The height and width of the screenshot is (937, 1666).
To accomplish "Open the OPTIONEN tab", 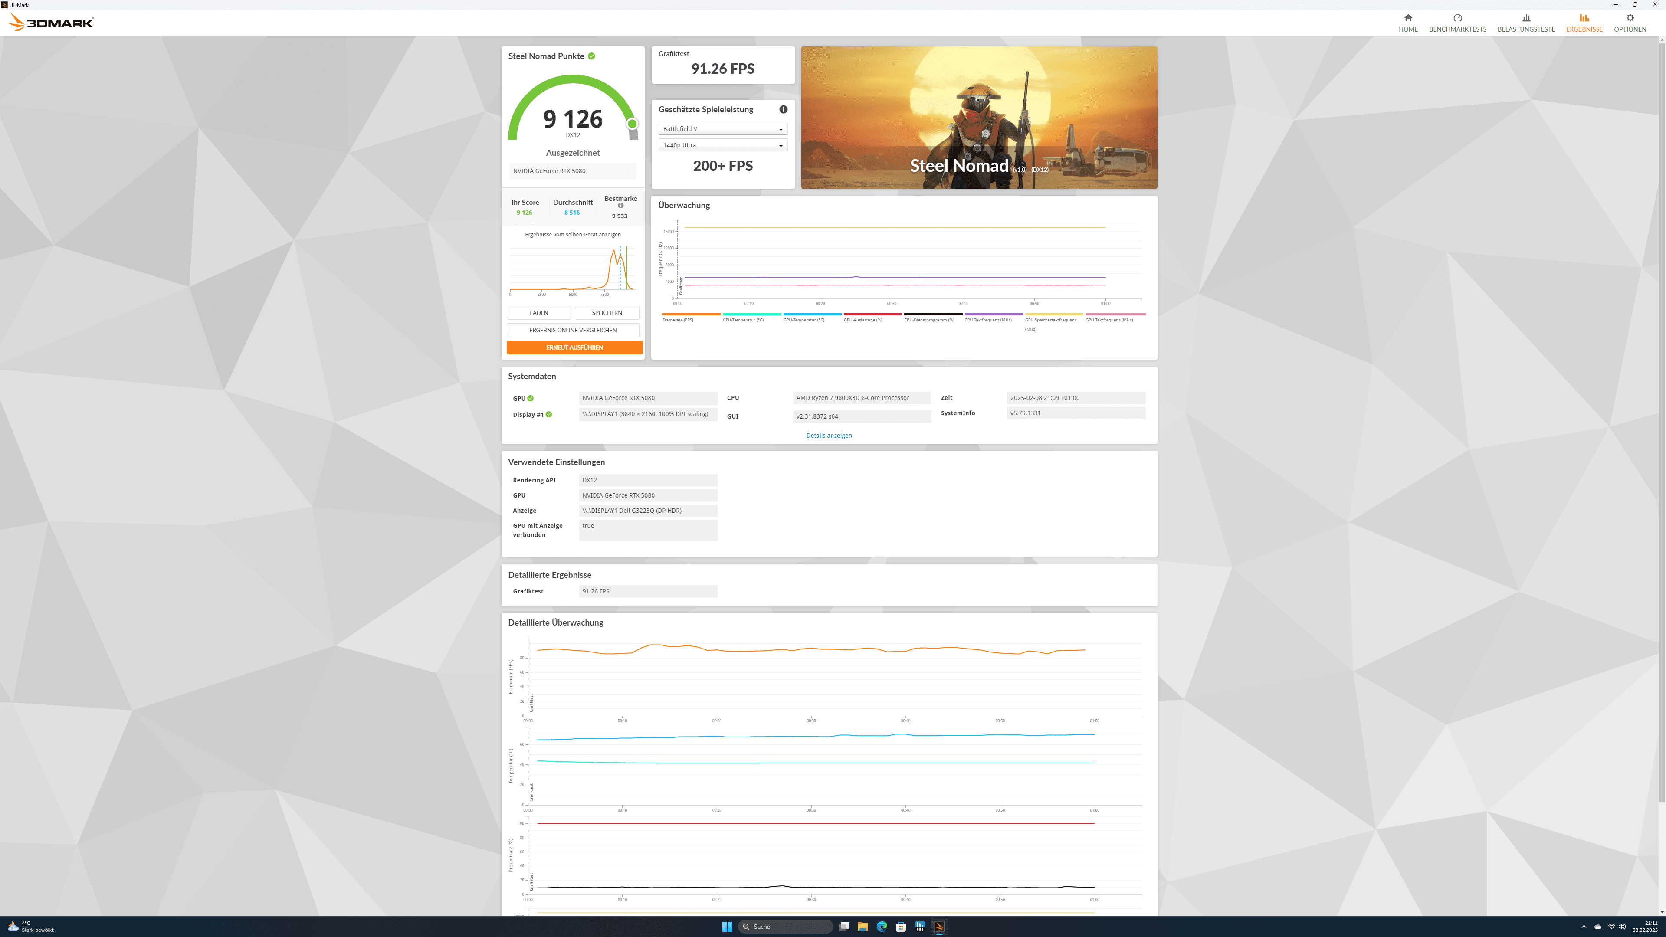I will (1630, 23).
